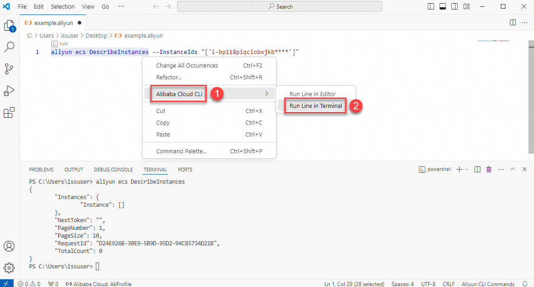
Task: Switch to the PROBLEMS panel tab
Action: [x=41, y=170]
